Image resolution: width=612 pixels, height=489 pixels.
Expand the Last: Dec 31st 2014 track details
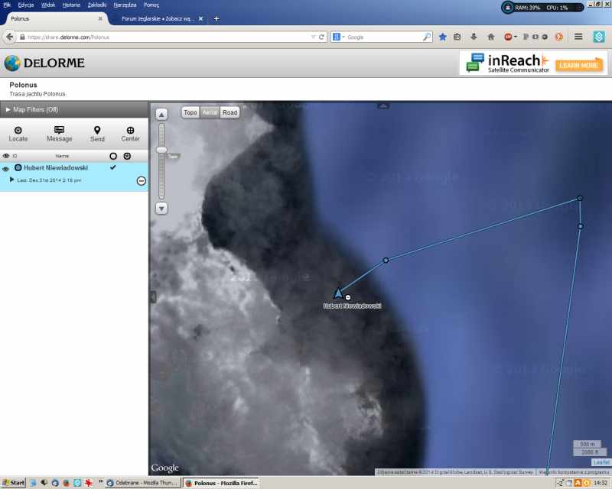pyautogui.click(x=12, y=180)
